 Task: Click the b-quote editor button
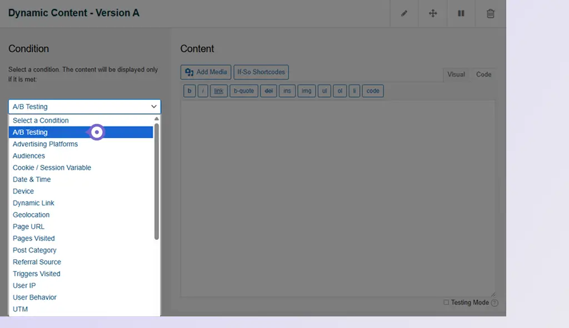[244, 91]
